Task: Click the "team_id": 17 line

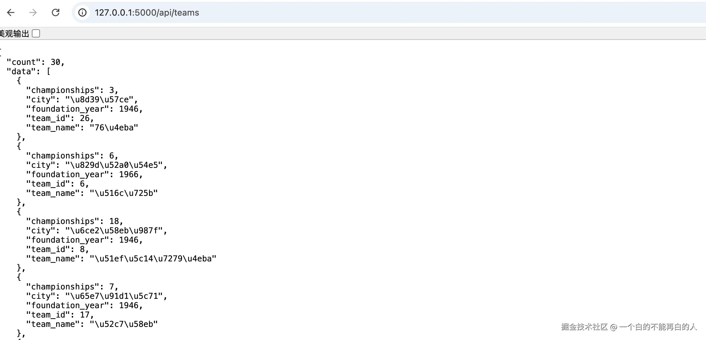Action: point(60,315)
